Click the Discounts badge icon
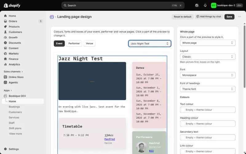This screenshot has width=246, height=154. tap(6, 43)
